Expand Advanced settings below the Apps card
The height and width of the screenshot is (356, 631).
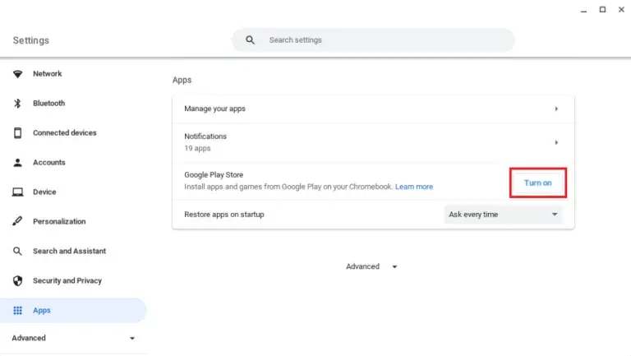[371, 266]
